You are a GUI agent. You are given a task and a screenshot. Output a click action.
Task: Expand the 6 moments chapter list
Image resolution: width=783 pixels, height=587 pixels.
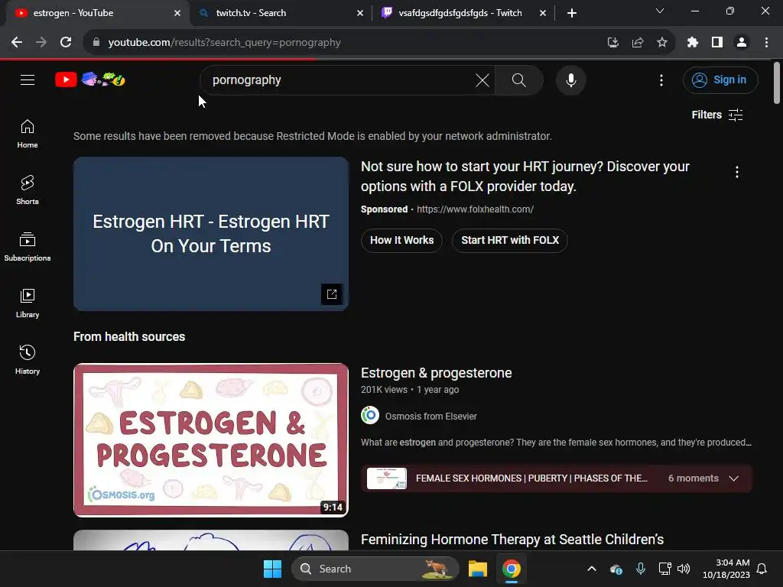point(733,478)
